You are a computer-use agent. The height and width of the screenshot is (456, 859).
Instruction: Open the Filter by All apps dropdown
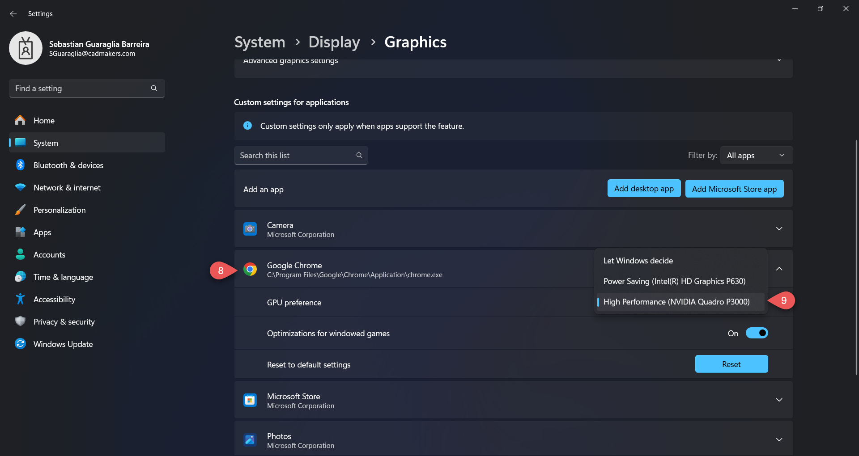click(757, 155)
